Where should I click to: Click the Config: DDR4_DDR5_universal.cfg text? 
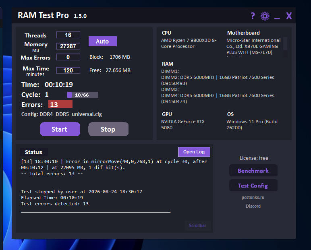62,114
